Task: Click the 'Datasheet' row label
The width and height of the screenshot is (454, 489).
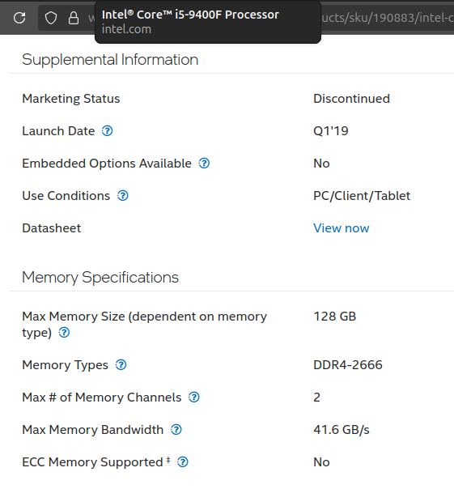Action: tap(52, 228)
